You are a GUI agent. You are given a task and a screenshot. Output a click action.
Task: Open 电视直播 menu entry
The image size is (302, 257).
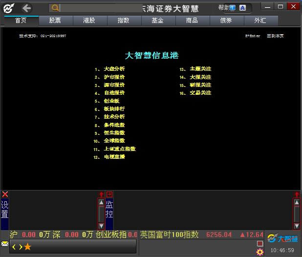click(x=114, y=157)
